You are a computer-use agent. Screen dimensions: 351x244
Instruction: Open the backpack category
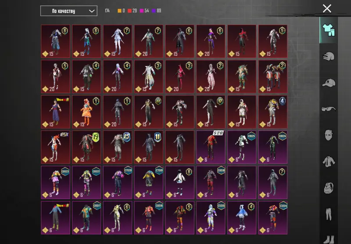click(x=328, y=187)
